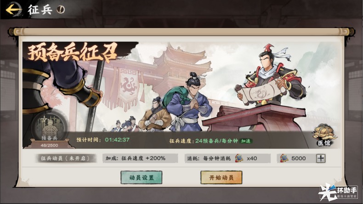Tap the 征兵速度 24预备兵/每分钟 readout
The image size is (363, 204).
(204, 141)
